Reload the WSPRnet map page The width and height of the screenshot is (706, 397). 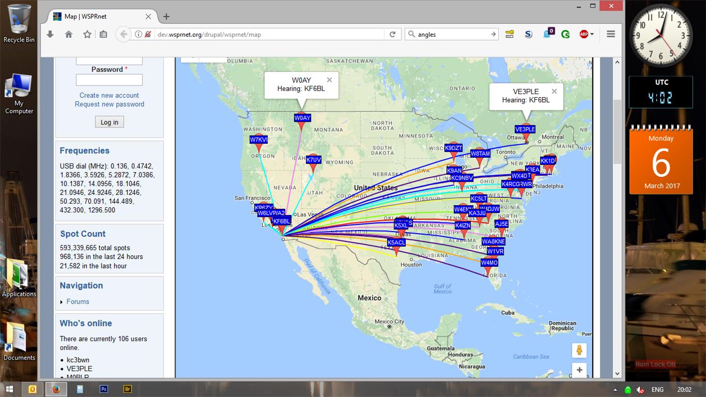392,34
